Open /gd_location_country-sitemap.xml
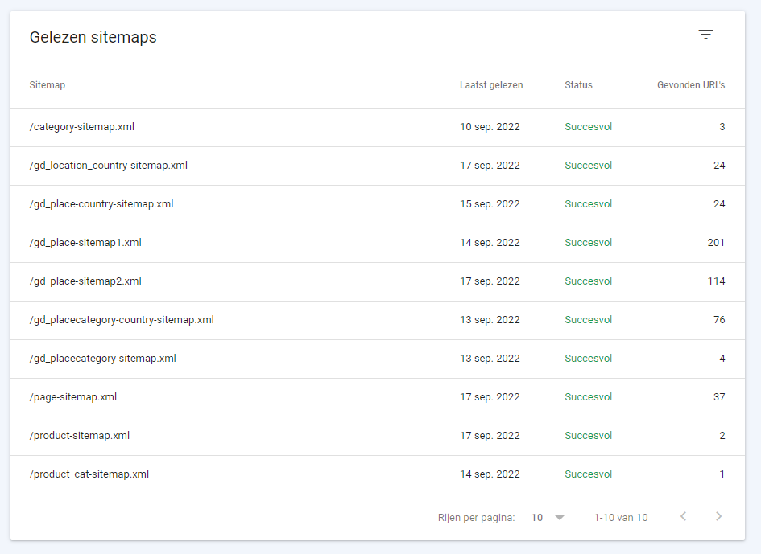This screenshot has width=761, height=554. (x=108, y=166)
